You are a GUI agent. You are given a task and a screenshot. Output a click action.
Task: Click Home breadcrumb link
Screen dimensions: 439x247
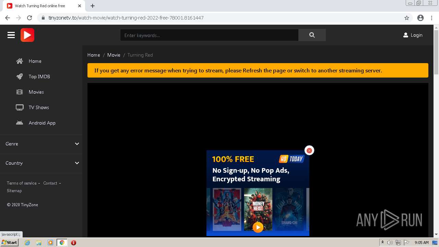[94, 55]
